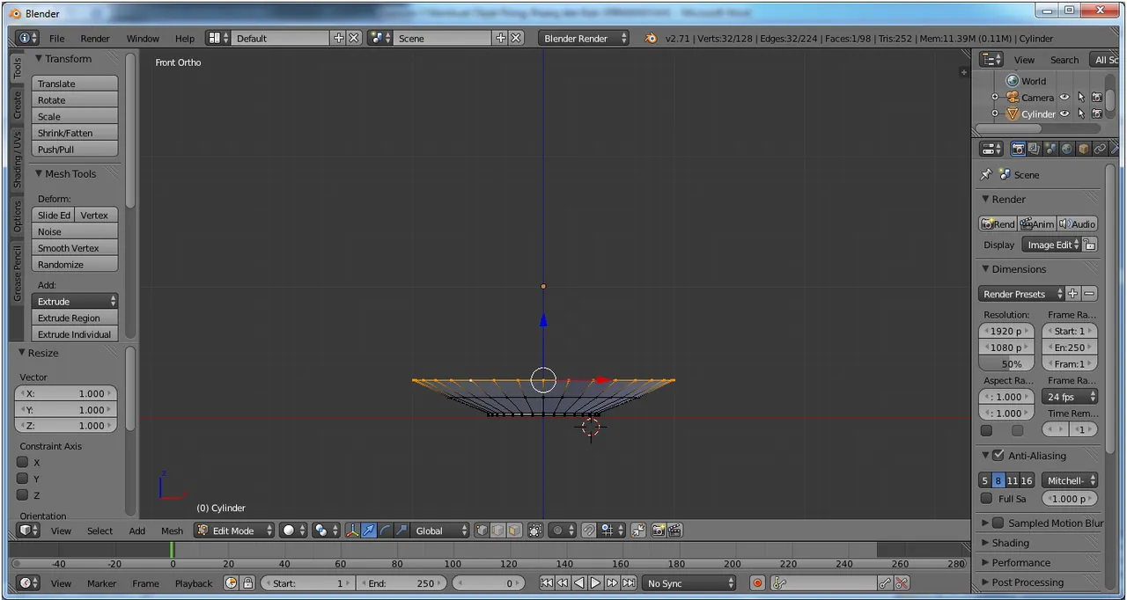
Task: Open the File menu
Action: (56, 39)
